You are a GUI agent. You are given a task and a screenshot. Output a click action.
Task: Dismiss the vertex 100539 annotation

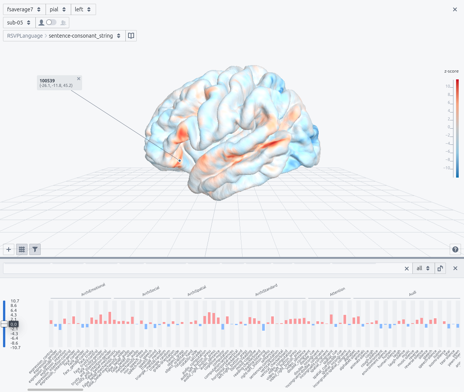[79, 79]
